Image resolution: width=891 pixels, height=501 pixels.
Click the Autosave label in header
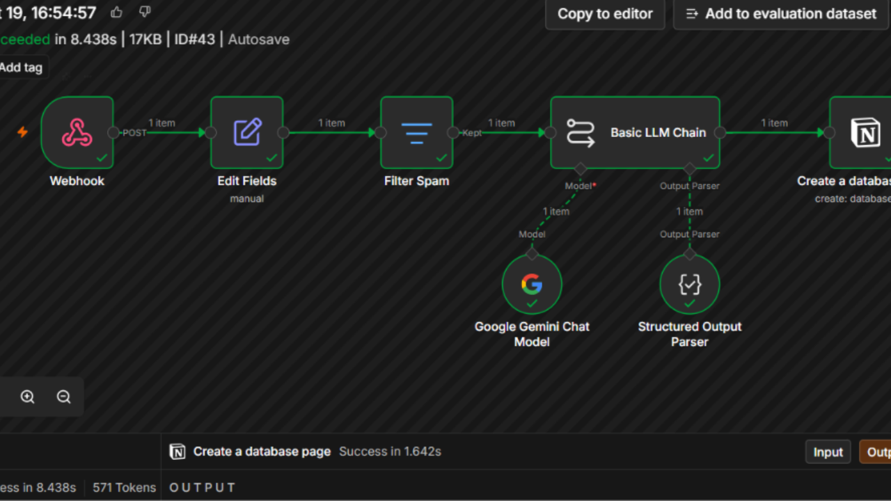point(258,40)
